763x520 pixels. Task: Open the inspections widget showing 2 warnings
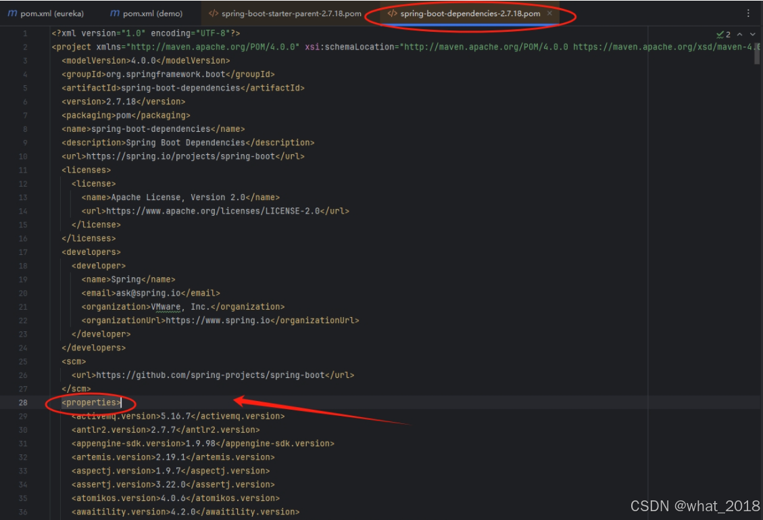tap(722, 32)
